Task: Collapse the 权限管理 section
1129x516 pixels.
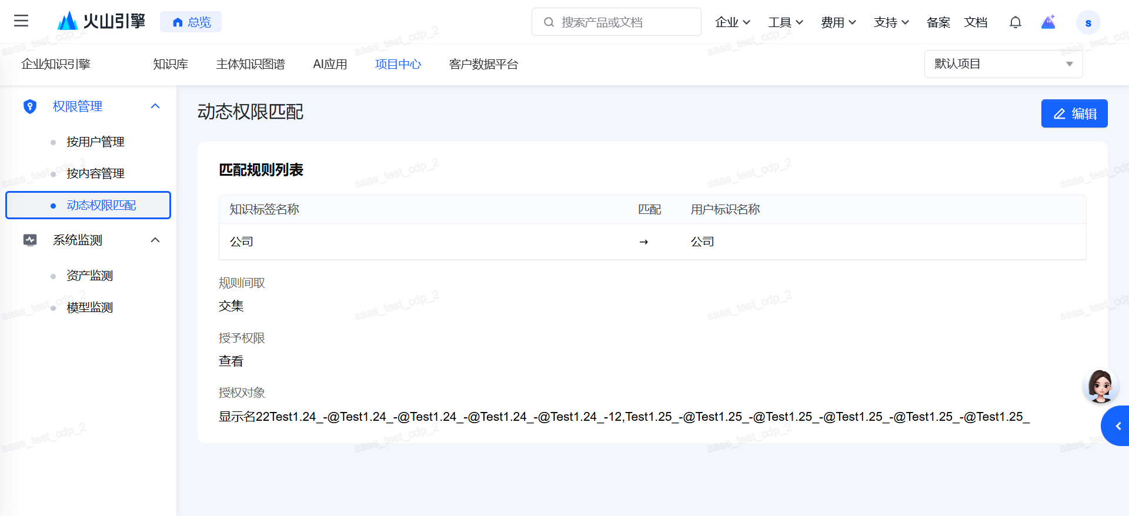Action: tap(155, 106)
